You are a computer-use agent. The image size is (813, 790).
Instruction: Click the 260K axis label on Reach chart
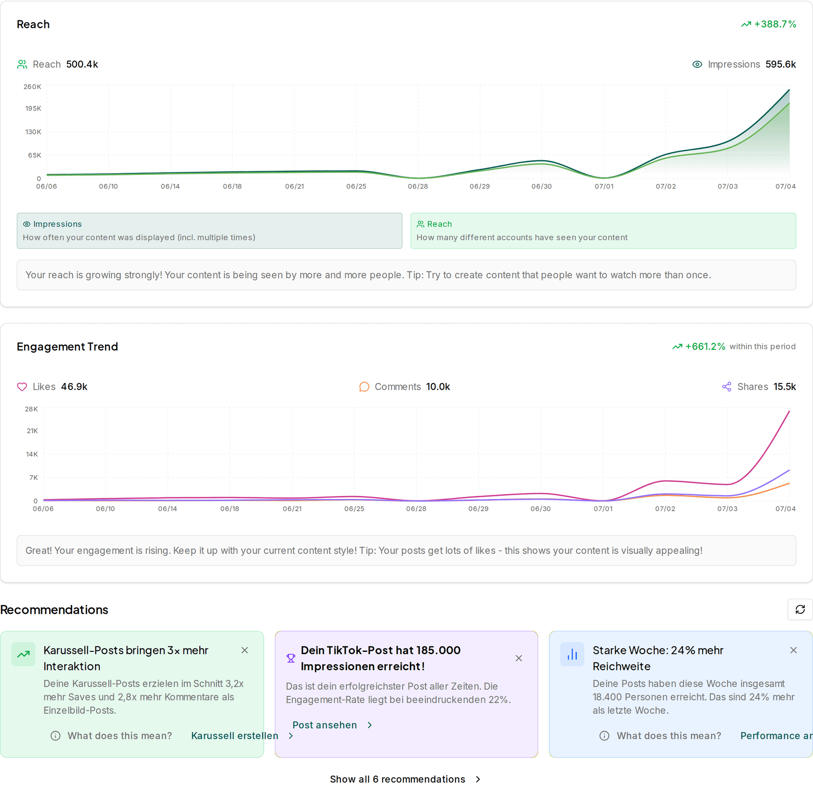[32, 87]
